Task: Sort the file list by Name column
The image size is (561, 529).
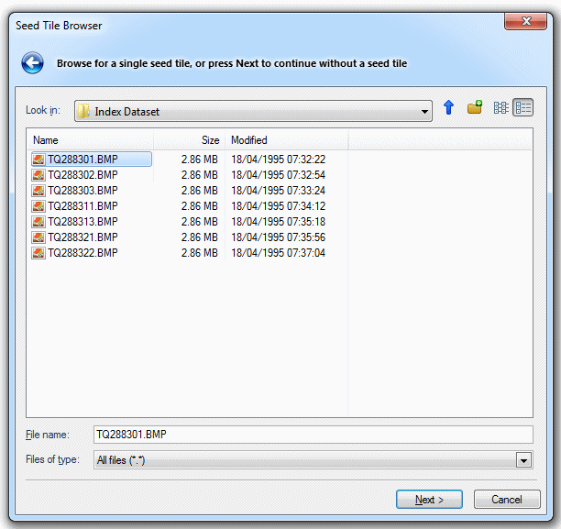Action: 91,140
